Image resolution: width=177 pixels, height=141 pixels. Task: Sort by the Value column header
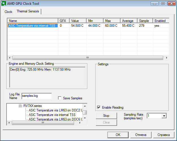point(78,21)
